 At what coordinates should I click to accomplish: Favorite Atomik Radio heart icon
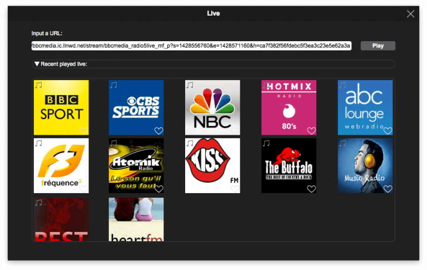[x=159, y=189]
